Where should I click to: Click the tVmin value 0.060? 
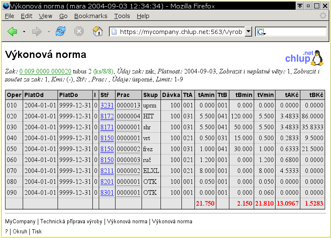[266, 193]
